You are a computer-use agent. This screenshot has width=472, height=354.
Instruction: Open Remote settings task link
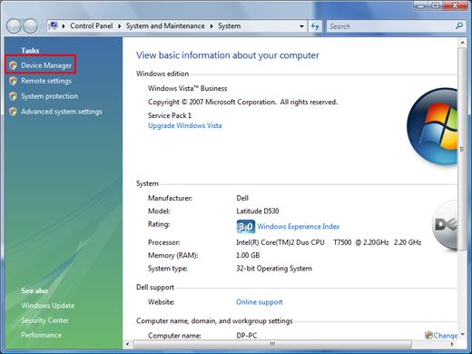point(46,81)
